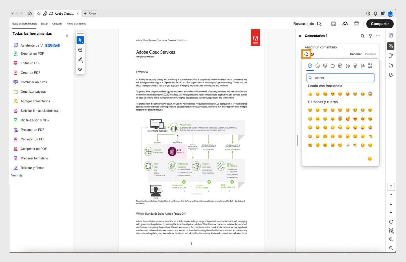Open the Firma electrónica menu

pos(76,24)
